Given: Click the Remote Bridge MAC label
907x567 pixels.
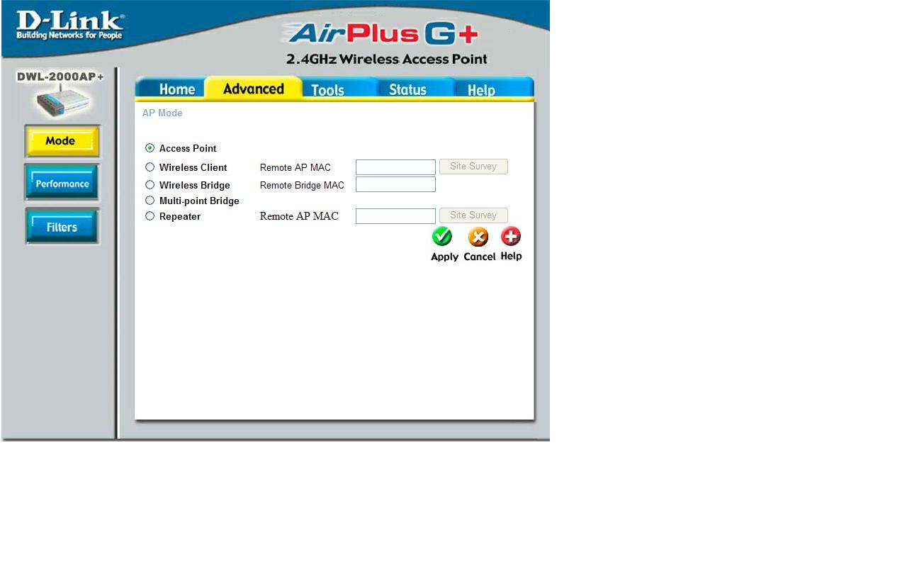Looking at the screenshot, I should tap(302, 186).
